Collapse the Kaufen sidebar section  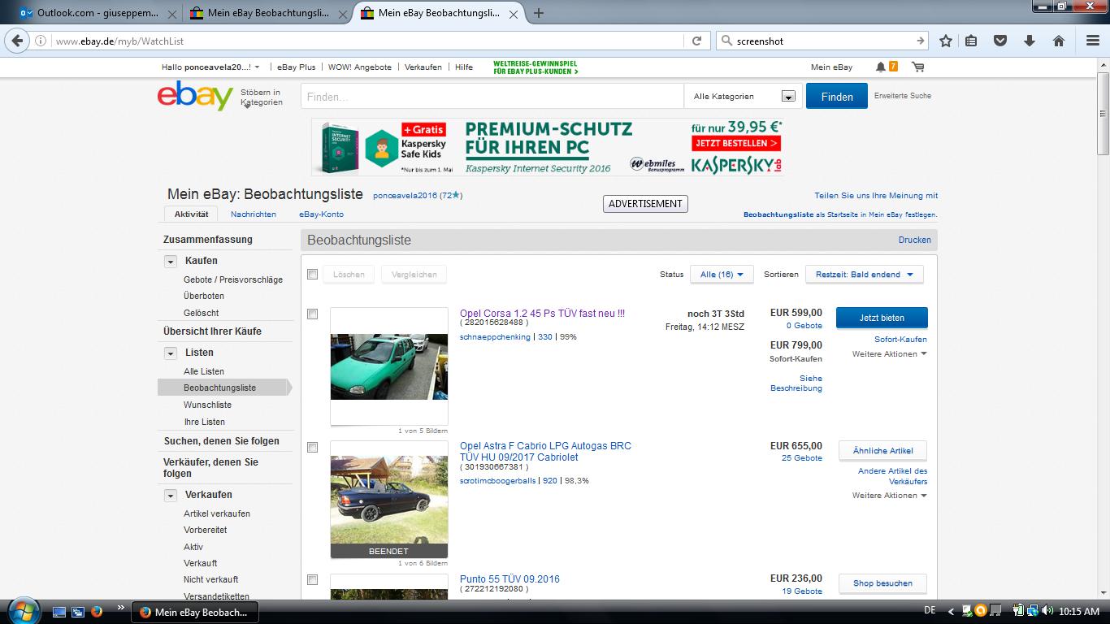(x=171, y=262)
